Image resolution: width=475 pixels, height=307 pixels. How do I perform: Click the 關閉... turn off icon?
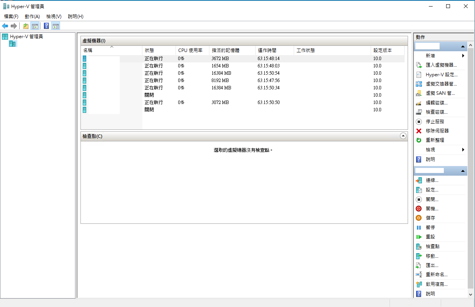point(419,200)
